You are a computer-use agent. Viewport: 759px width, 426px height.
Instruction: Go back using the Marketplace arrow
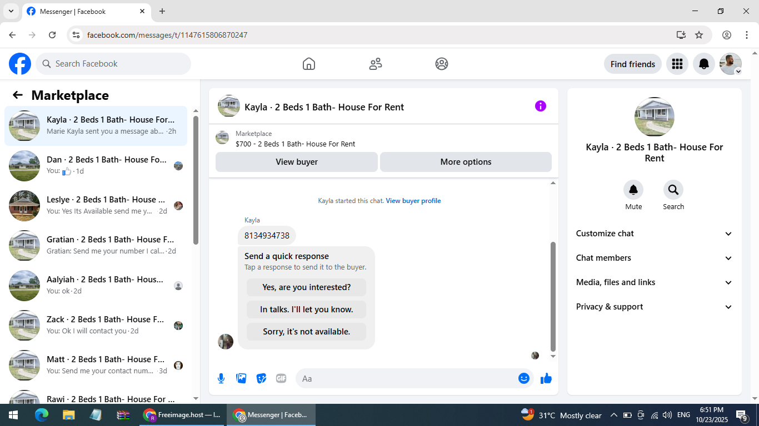click(x=18, y=95)
